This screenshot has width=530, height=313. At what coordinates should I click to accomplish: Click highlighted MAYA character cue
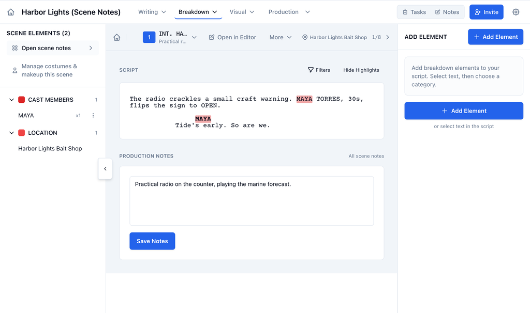[203, 119]
